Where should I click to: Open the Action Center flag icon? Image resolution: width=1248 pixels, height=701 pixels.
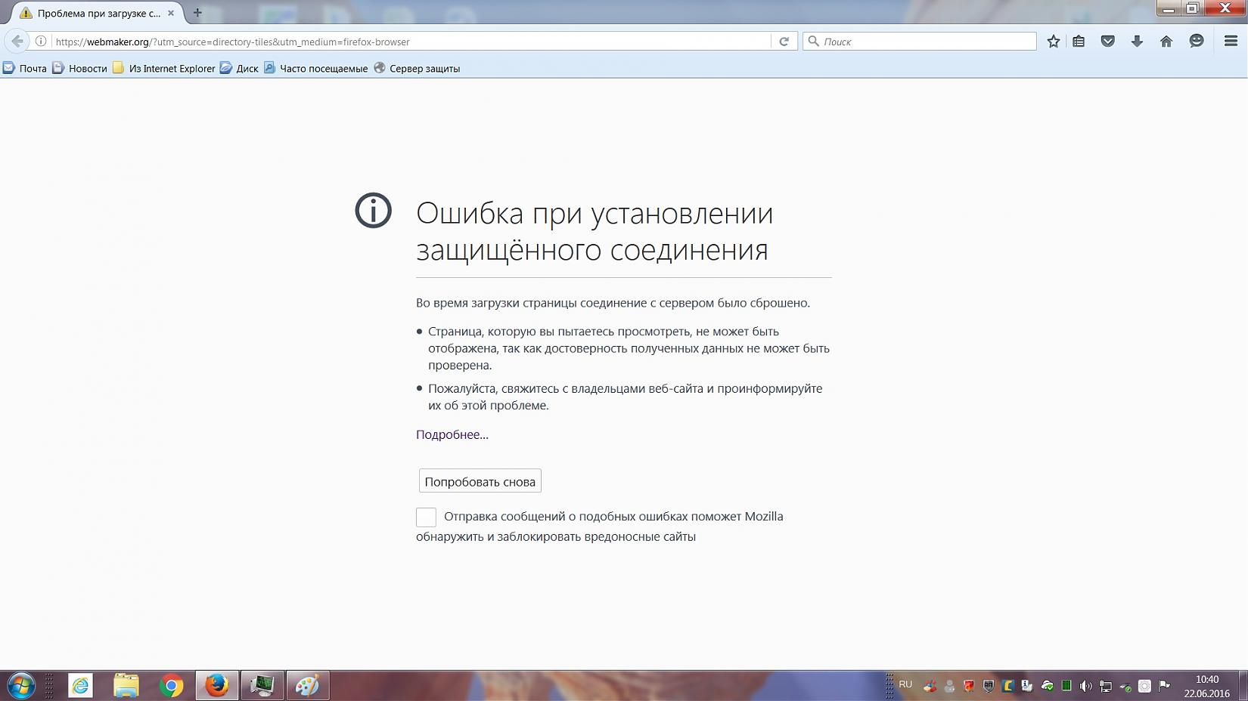pyautogui.click(x=1165, y=686)
